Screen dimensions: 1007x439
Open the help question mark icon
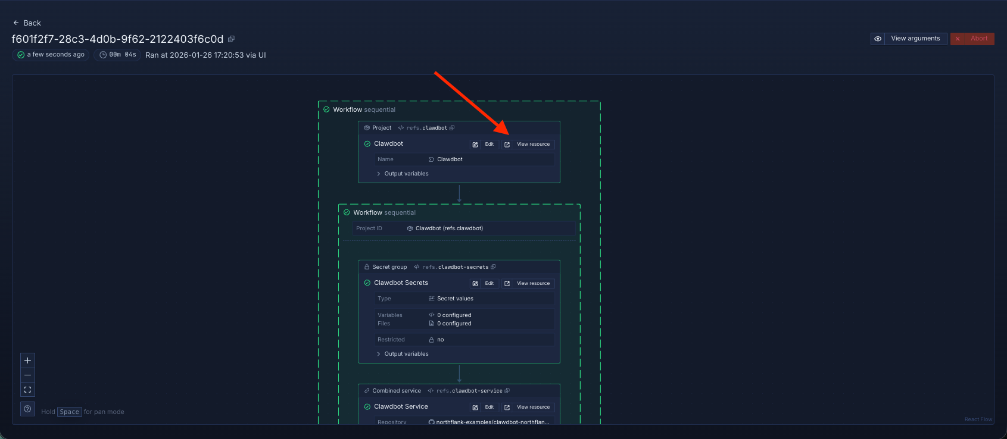pos(27,409)
